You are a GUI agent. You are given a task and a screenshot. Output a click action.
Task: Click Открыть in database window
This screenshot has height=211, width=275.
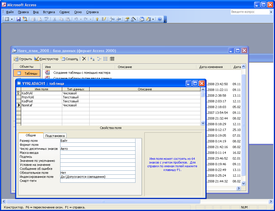pos(23,59)
